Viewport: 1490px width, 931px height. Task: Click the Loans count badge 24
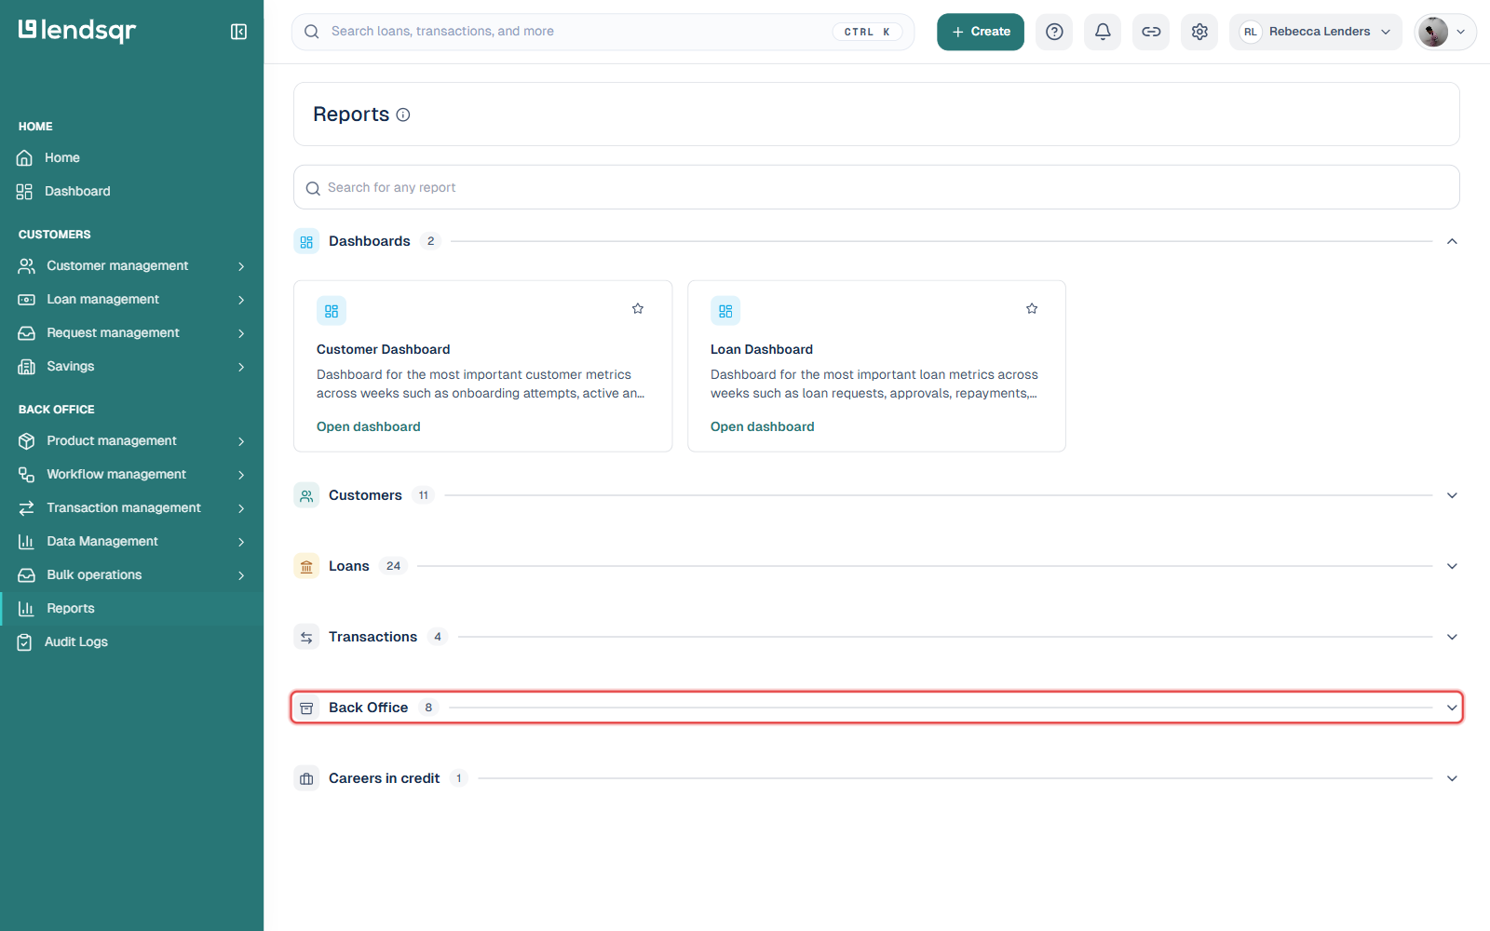(394, 566)
